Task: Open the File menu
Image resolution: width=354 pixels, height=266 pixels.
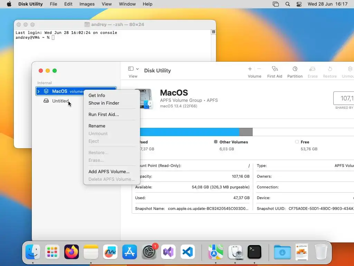Action: click(54, 4)
